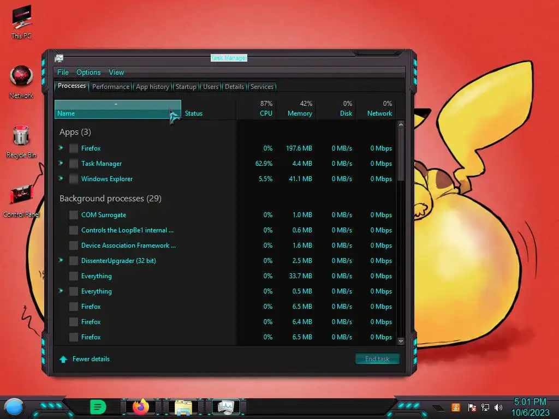559x419 pixels.
Task: Sort by the CPU column header
Action: (x=257, y=109)
